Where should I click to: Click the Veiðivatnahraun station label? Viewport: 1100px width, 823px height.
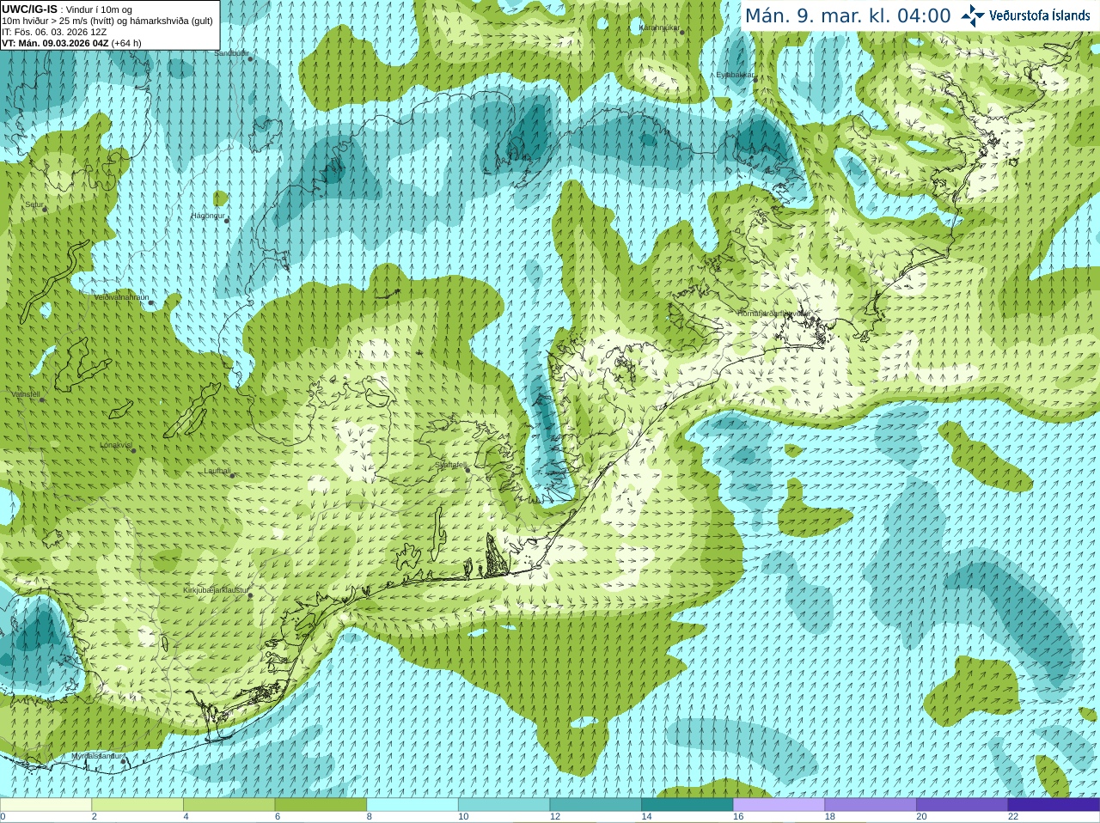pos(121,297)
